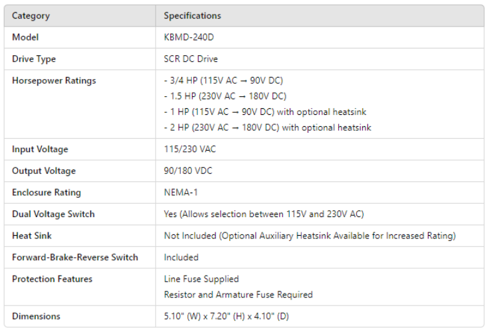The height and width of the screenshot is (332, 489).
Task: Click the NEMA-1 enclosure rating value
Action: click(181, 193)
